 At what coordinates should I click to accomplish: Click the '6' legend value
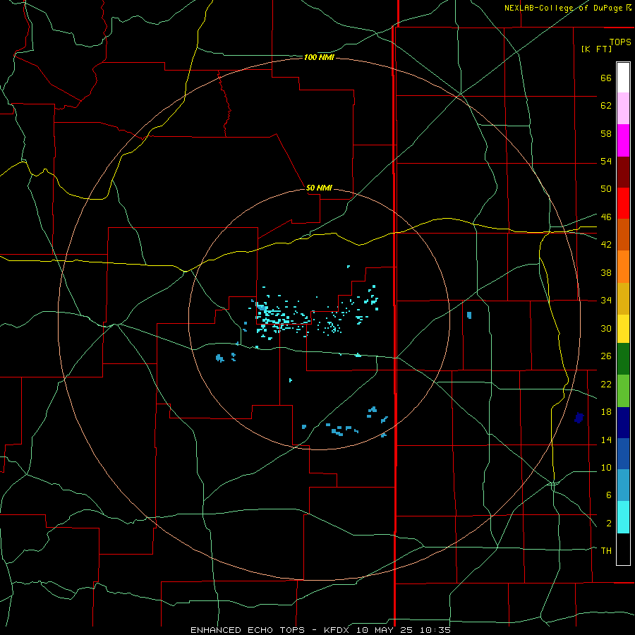tap(608, 495)
